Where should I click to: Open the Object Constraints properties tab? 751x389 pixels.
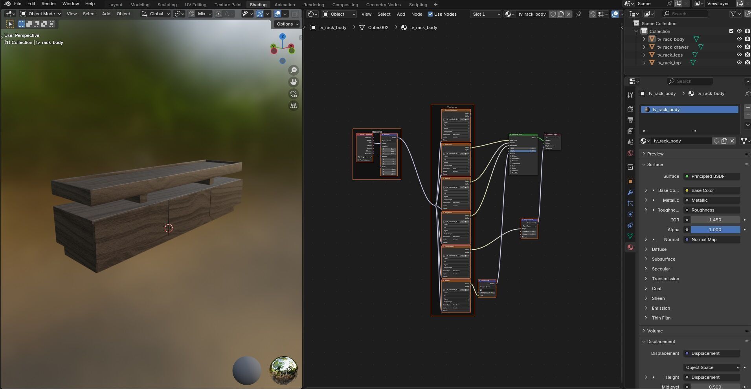[x=630, y=225]
